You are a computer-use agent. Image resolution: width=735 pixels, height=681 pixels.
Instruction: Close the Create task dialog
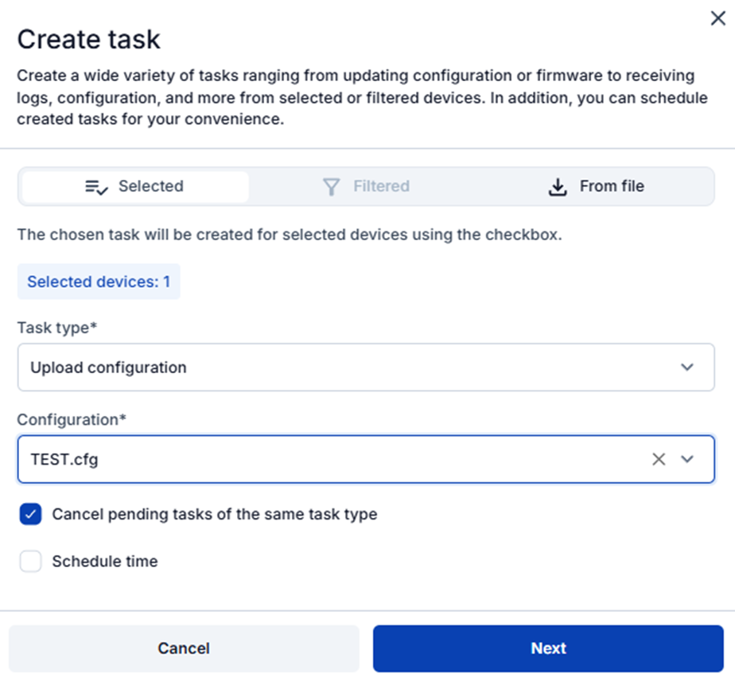[x=717, y=18]
